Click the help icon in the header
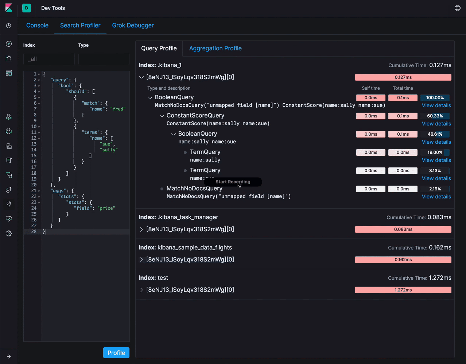 pyautogui.click(x=457, y=8)
